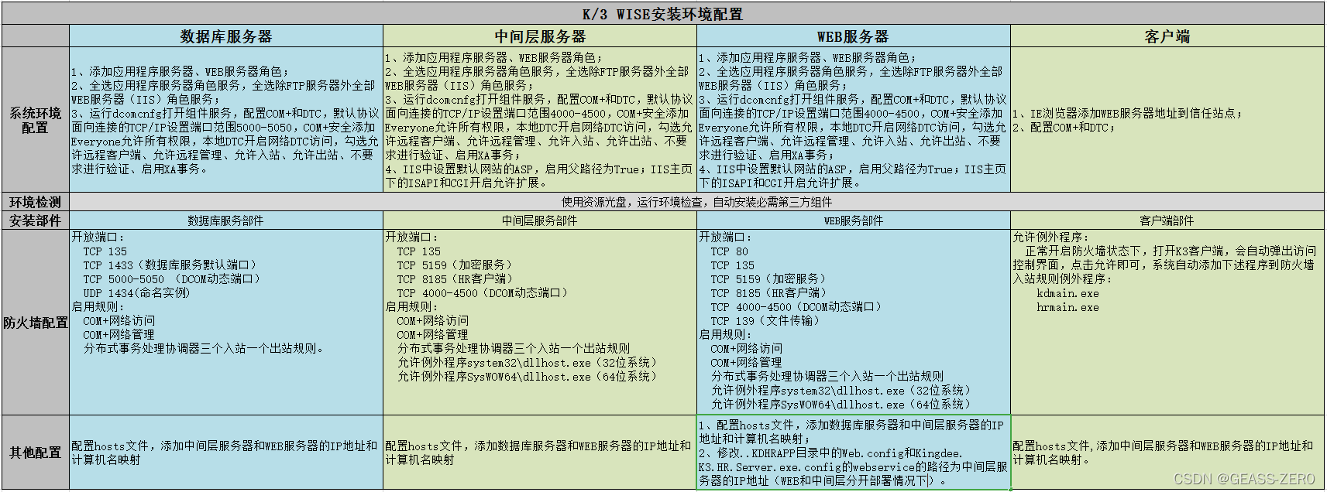Click the 系统环境配置 cell under WEB服务器
Screen dimensions: 1327x492
click(853, 120)
